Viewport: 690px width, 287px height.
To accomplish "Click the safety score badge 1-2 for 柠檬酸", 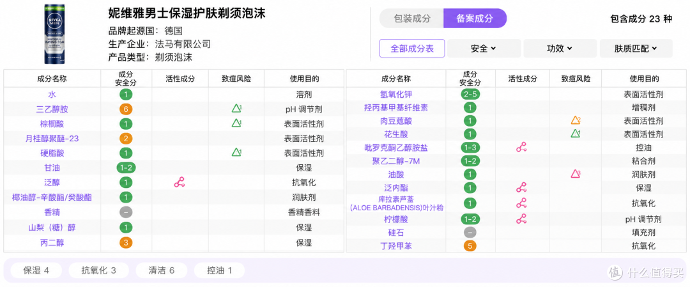I will 470,219.
